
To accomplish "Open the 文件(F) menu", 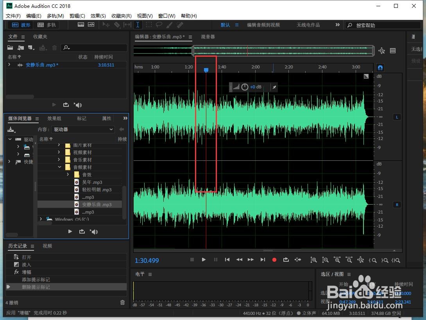I will (x=13, y=16).
